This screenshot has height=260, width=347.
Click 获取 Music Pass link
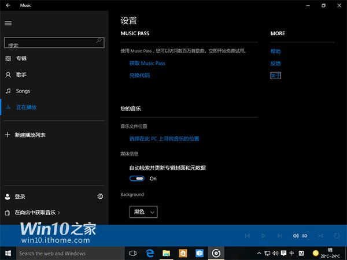pyautogui.click(x=147, y=63)
